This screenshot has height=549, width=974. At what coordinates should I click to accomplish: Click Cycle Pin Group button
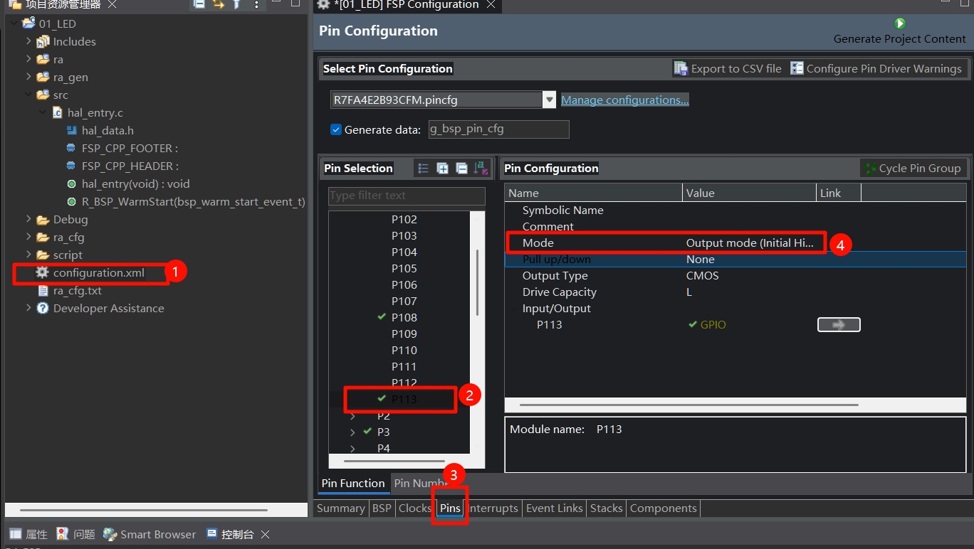[913, 169]
